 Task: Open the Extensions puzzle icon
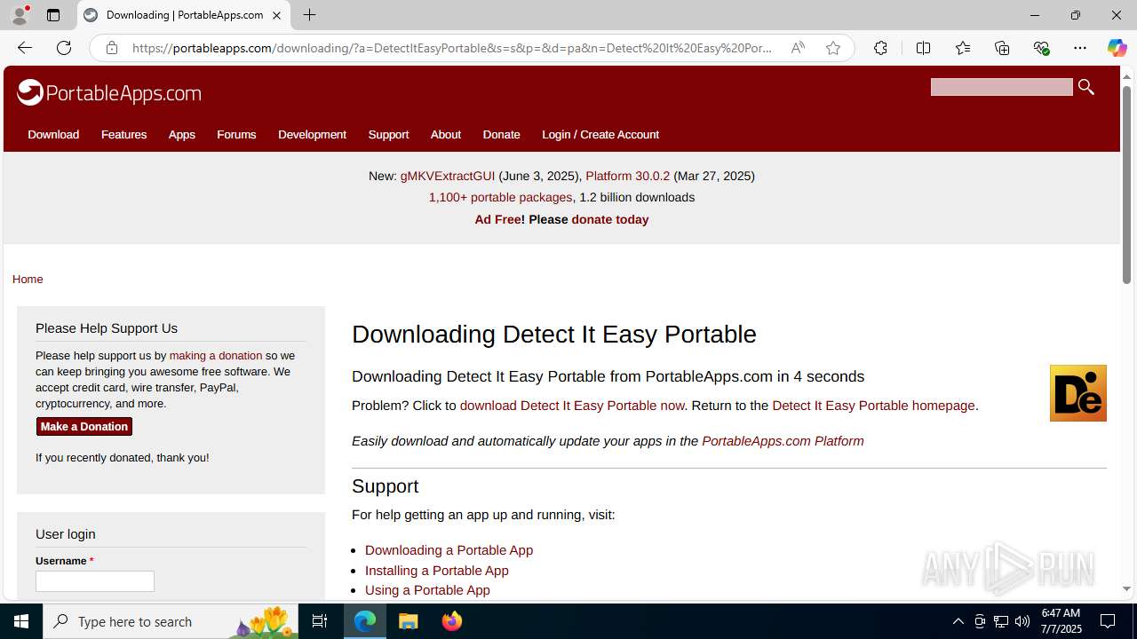coord(880,48)
